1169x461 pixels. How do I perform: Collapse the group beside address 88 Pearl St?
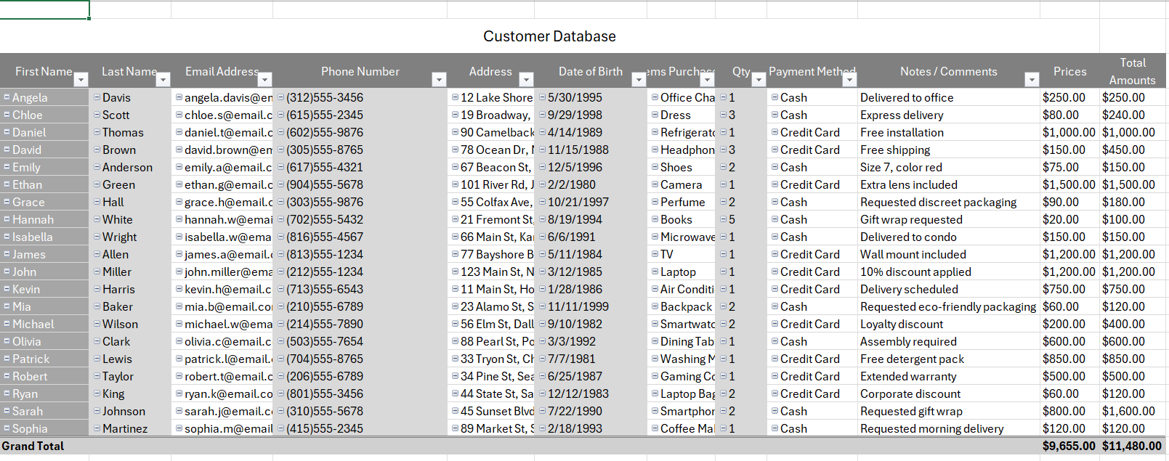coord(455,340)
